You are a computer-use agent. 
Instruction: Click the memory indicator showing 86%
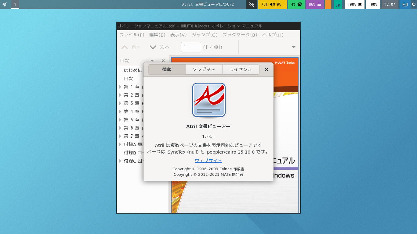pyautogui.click(x=315, y=5)
